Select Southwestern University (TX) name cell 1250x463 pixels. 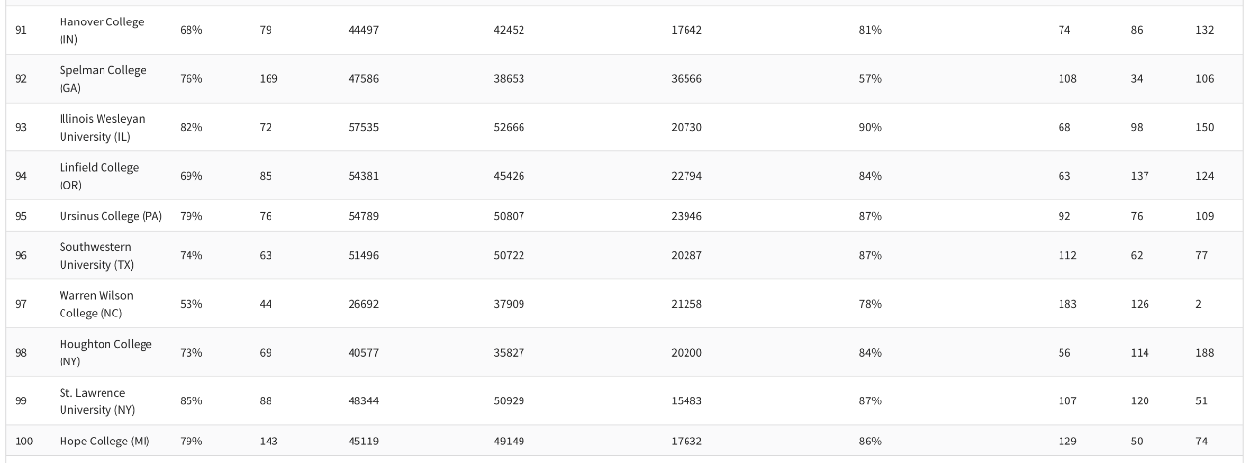click(x=97, y=255)
